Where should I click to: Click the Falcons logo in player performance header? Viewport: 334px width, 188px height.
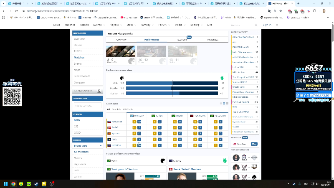225,161
